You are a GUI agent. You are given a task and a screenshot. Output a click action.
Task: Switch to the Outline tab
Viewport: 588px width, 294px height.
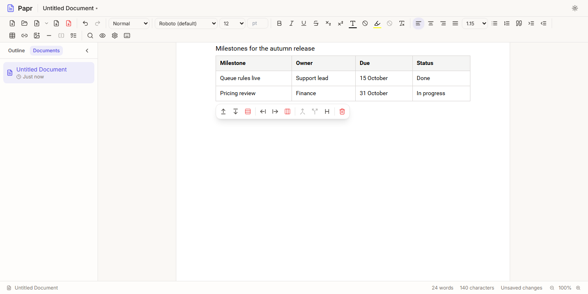pyautogui.click(x=16, y=51)
